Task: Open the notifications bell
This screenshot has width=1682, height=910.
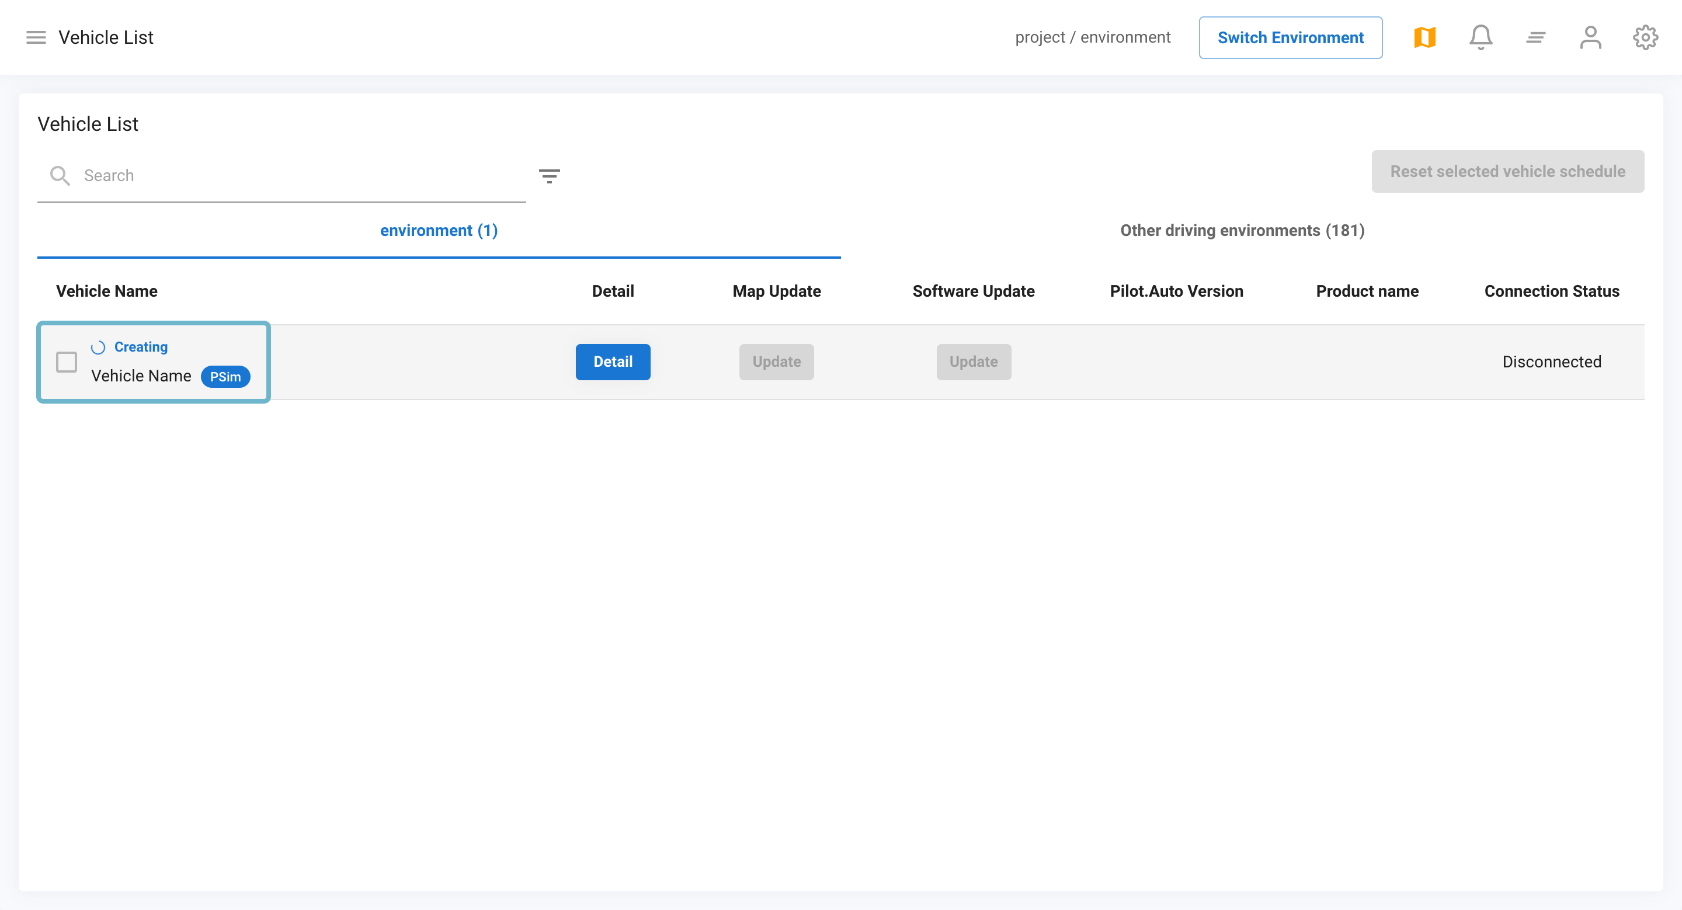Action: click(1481, 38)
